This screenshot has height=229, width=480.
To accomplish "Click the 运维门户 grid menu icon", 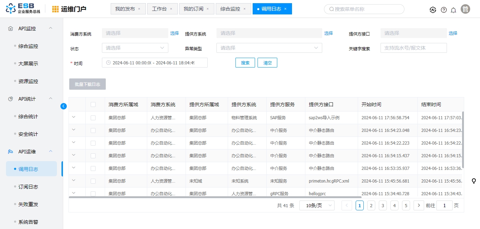I will pos(56,9).
